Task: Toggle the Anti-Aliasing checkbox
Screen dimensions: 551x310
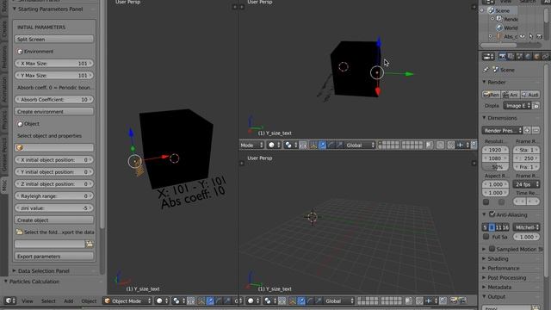Action: [x=492, y=214]
